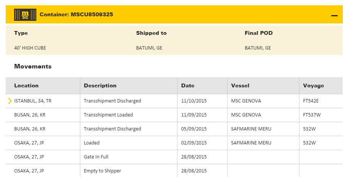Click the 40' HIGH CUBE type value
Image resolution: width=343 pixels, height=177 pixels.
[30, 48]
